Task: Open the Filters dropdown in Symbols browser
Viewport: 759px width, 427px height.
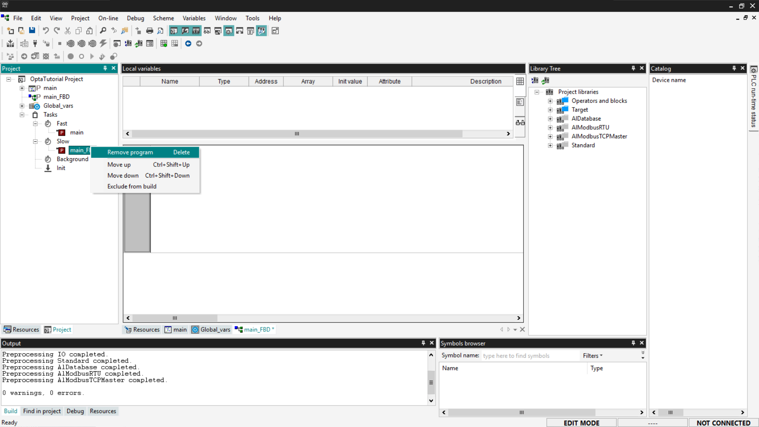Action: coord(592,356)
